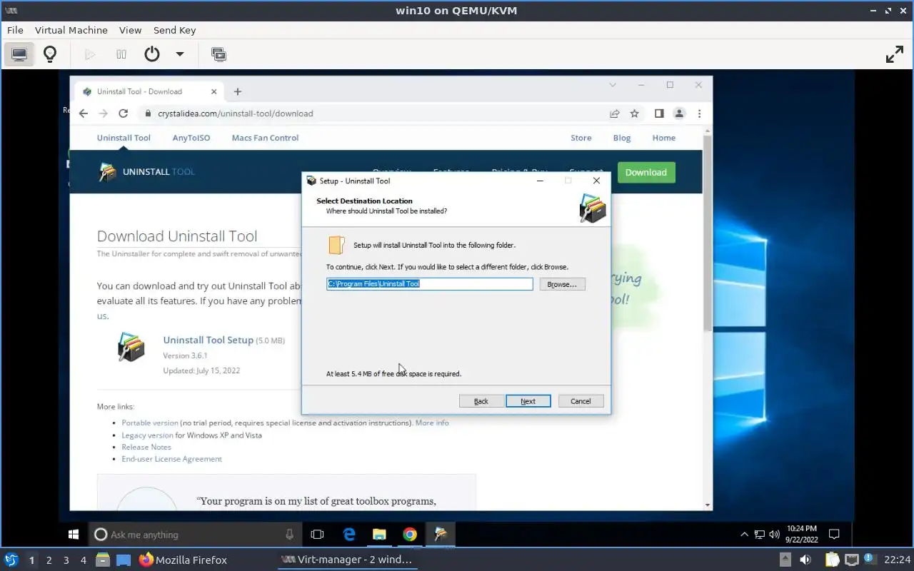Show virtual hardware details lightbulb icon
Screen dimensions: 914x571
click(x=50, y=54)
